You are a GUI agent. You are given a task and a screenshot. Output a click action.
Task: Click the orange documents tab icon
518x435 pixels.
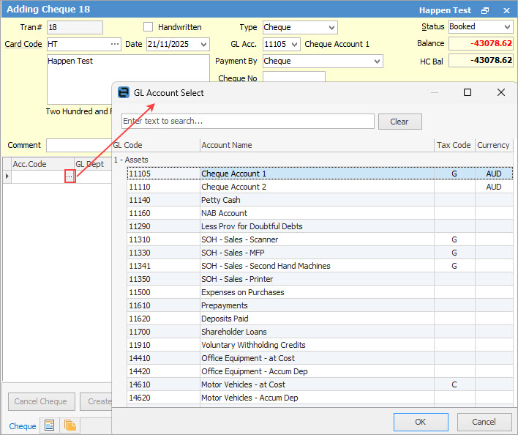70,425
